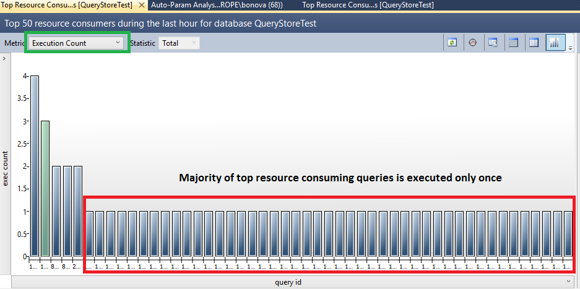Open the View query text icon
580x289 pixels.
click(x=493, y=43)
